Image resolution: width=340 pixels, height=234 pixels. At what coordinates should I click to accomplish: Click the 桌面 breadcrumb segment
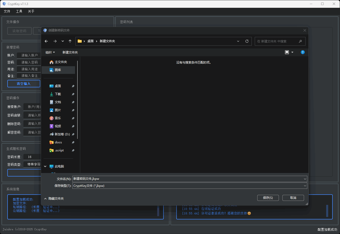91,41
